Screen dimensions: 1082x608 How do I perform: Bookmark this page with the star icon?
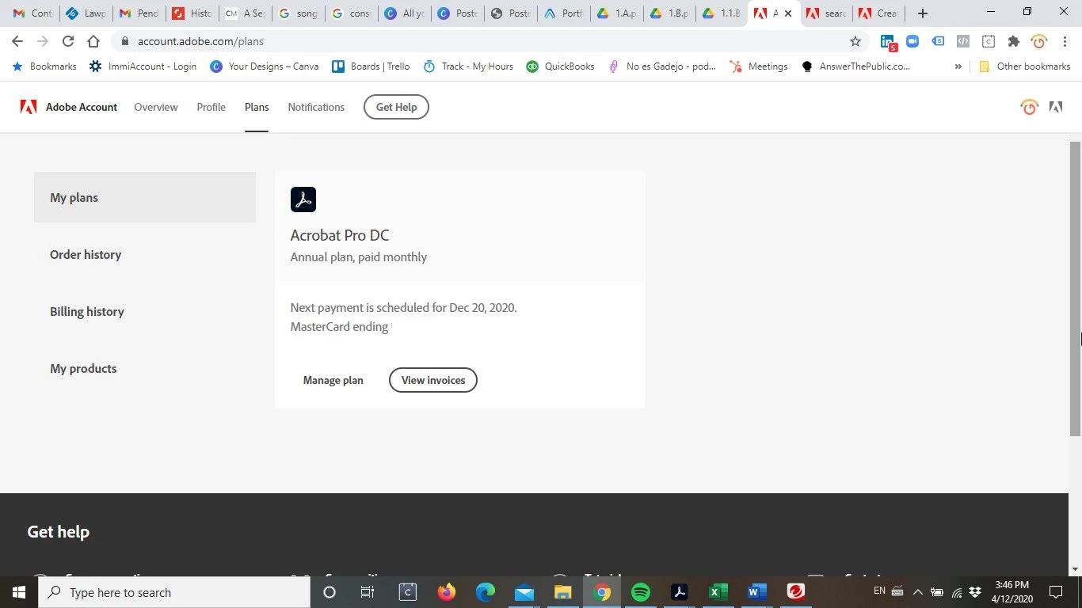pos(855,41)
